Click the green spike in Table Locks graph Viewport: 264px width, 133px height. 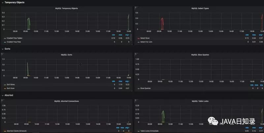pyautogui.click(x=163, y=117)
